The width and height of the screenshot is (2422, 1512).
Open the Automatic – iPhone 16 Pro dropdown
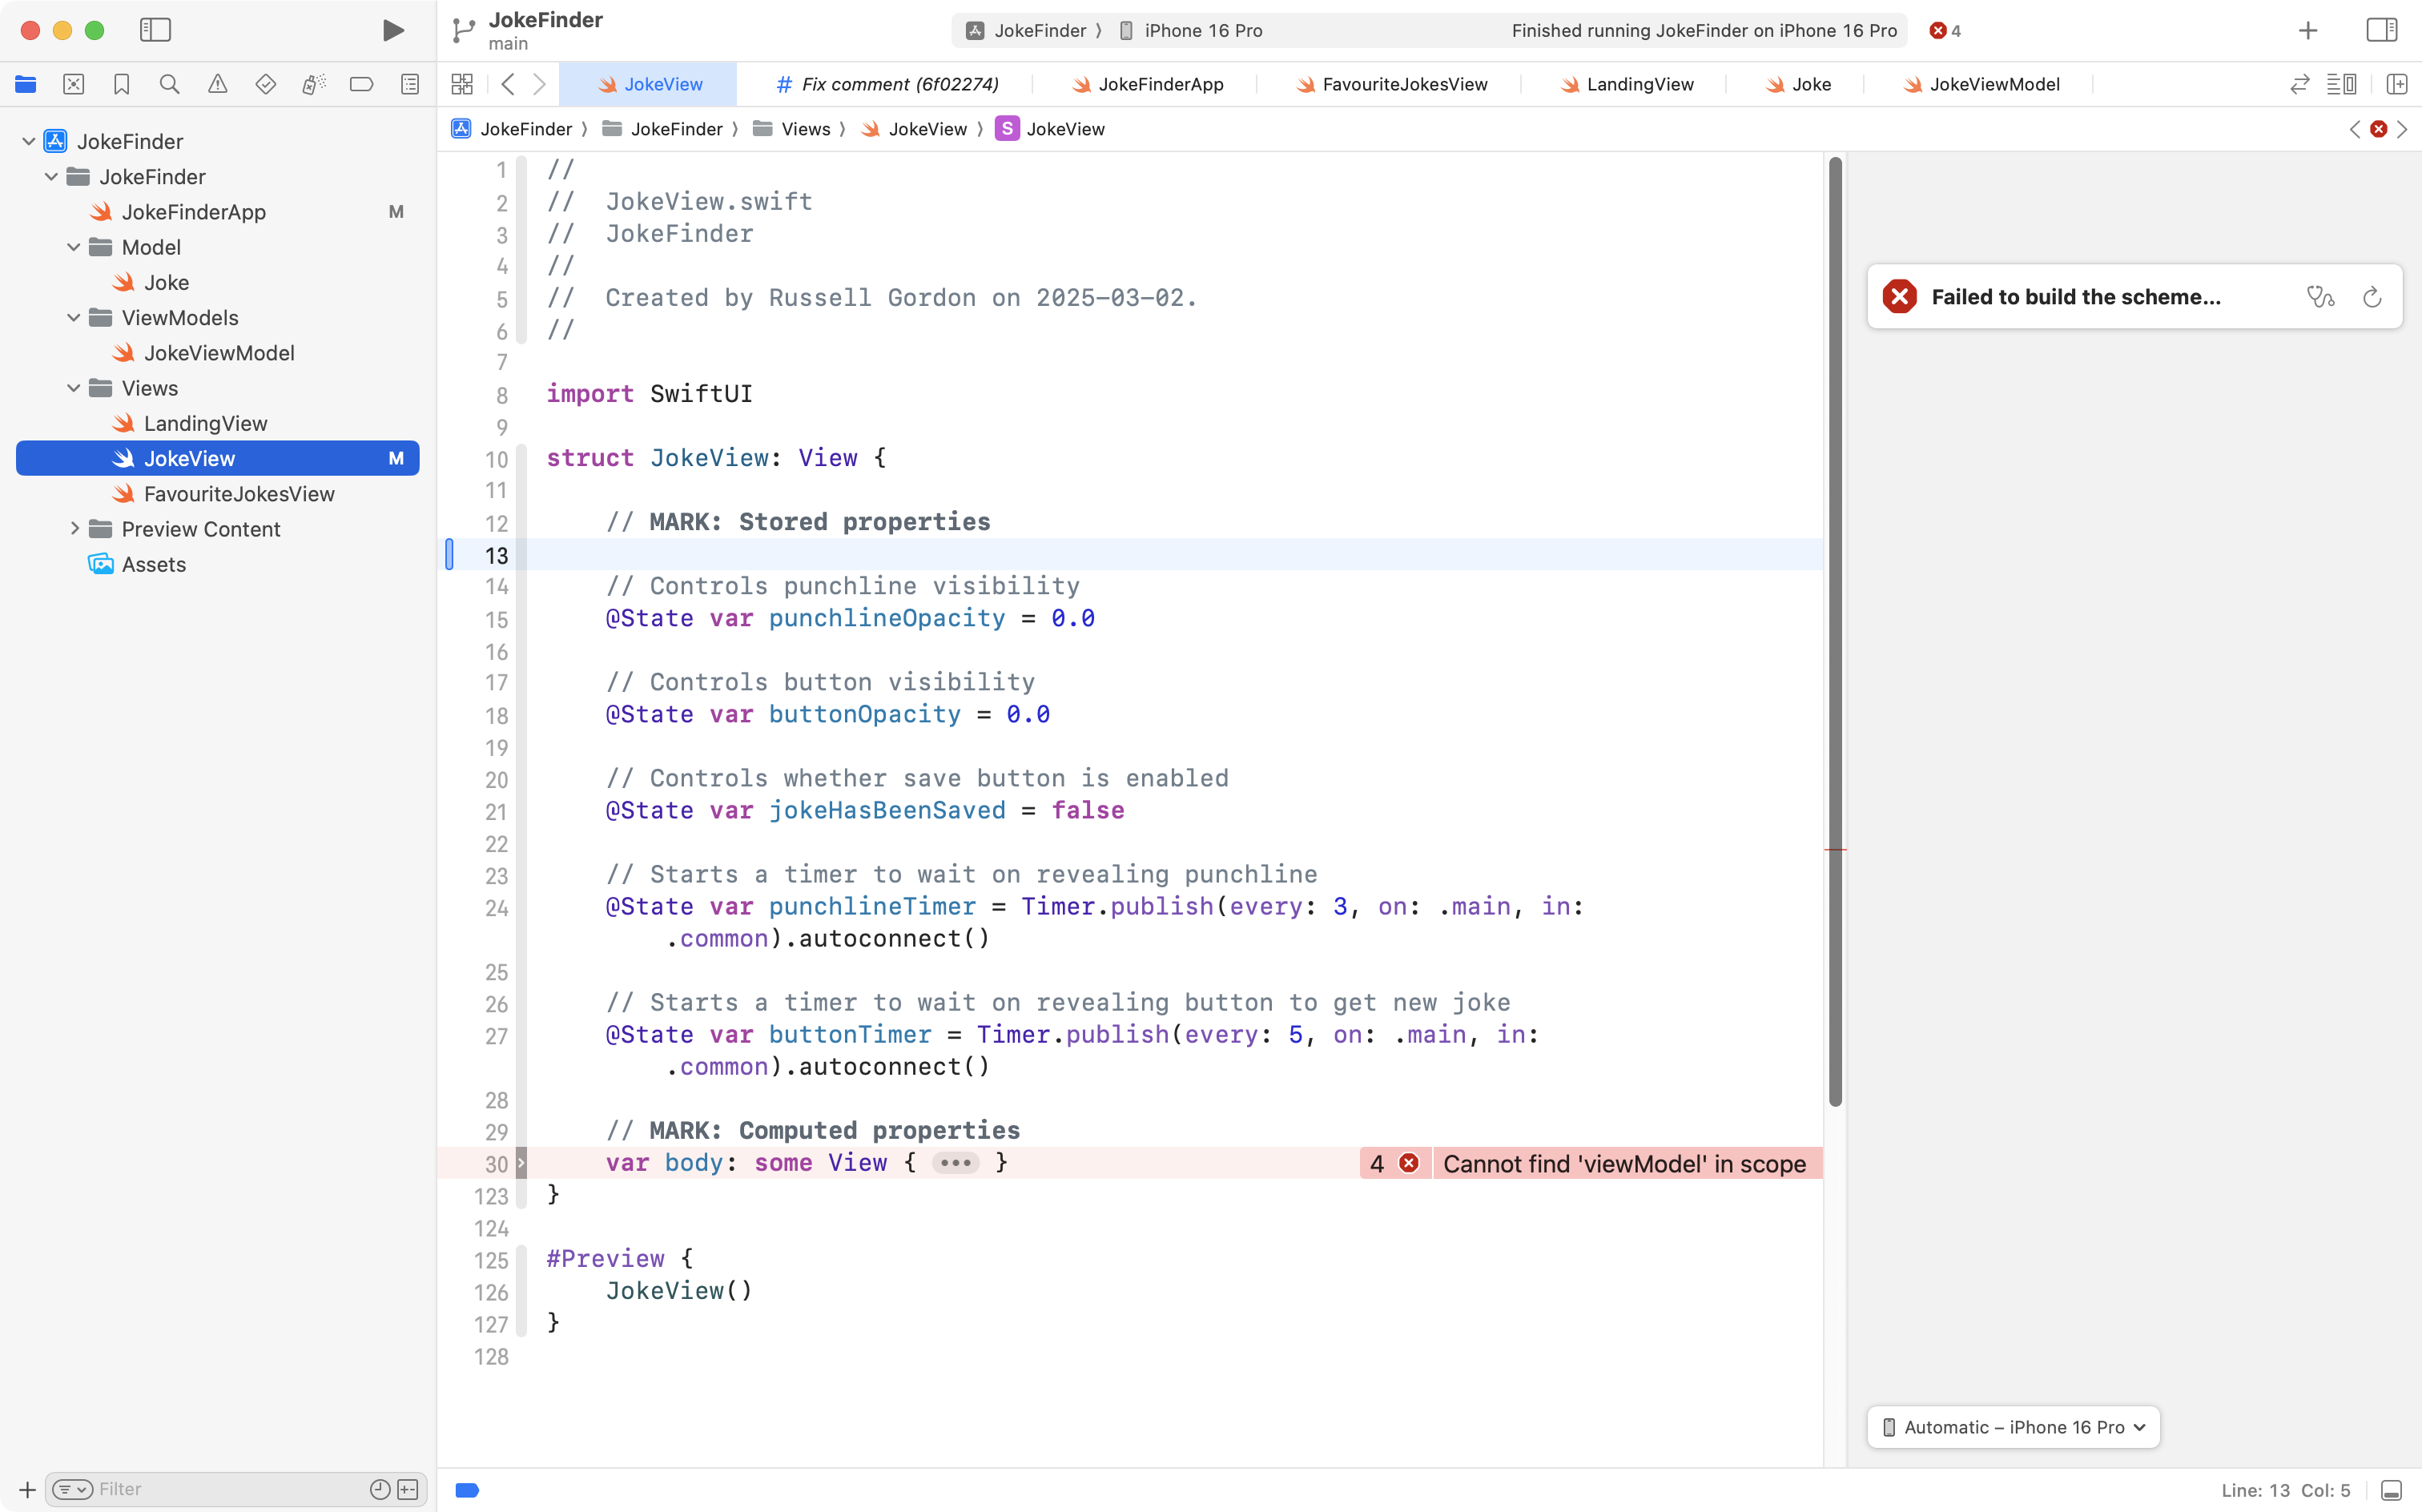point(2012,1427)
